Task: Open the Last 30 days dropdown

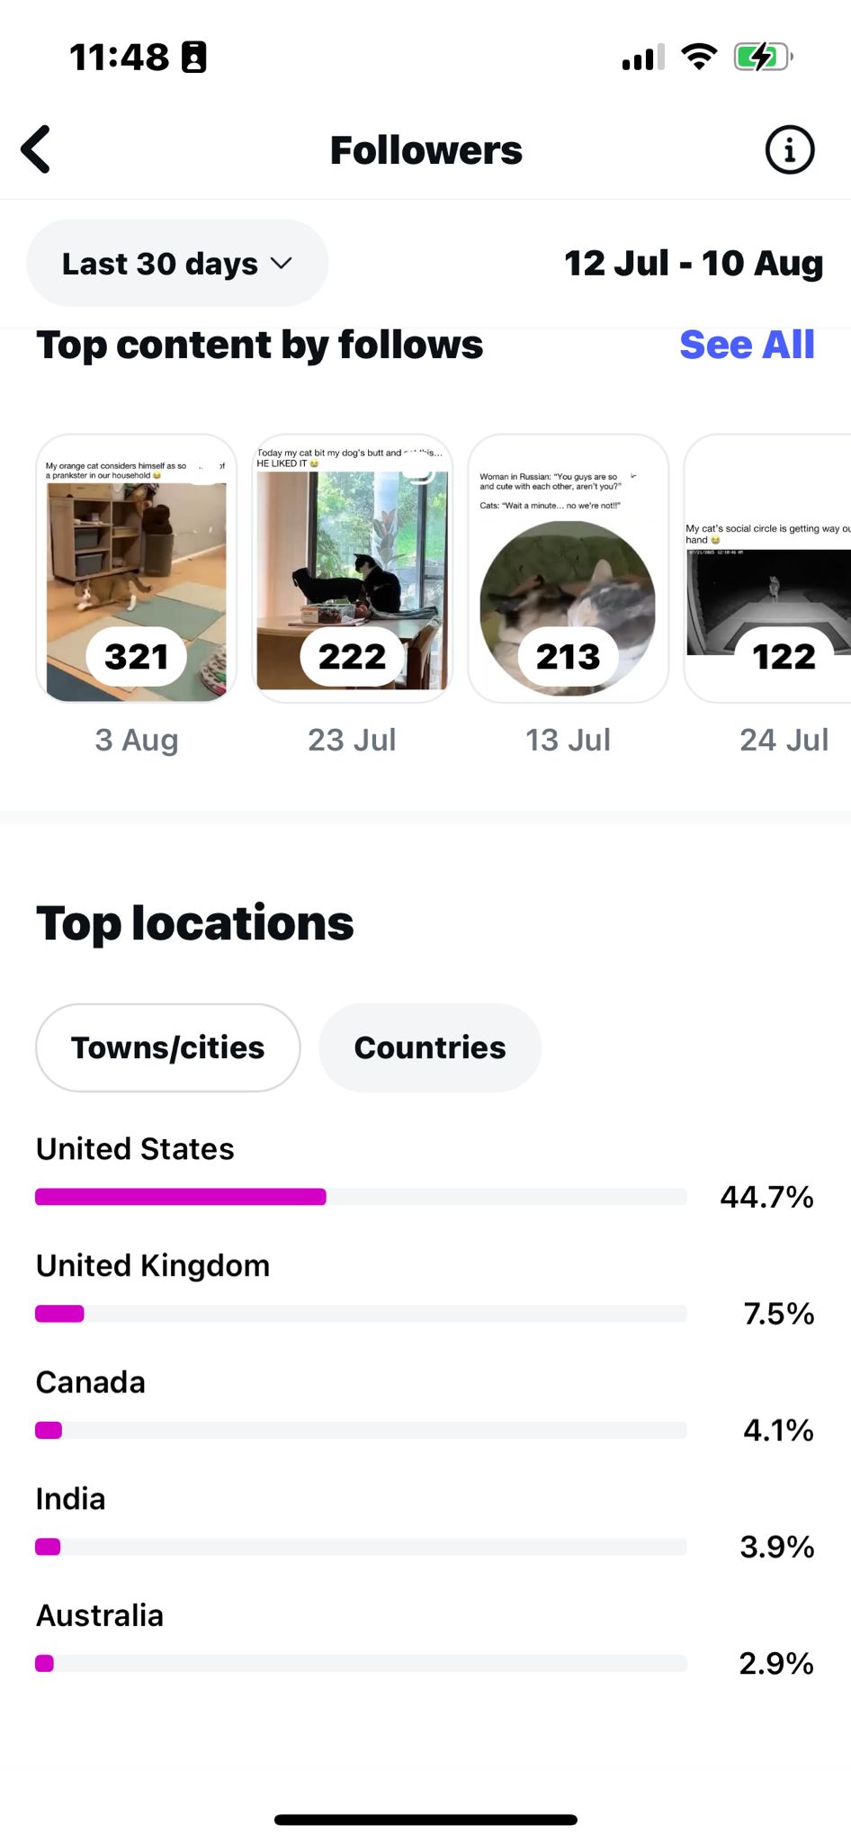Action: 177,264
